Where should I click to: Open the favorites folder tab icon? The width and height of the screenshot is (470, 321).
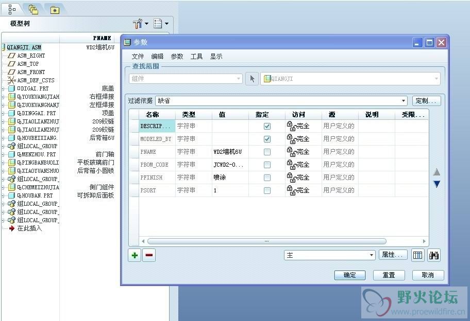pos(55,10)
